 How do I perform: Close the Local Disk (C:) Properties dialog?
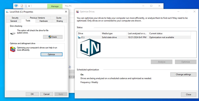[x=66, y=12]
